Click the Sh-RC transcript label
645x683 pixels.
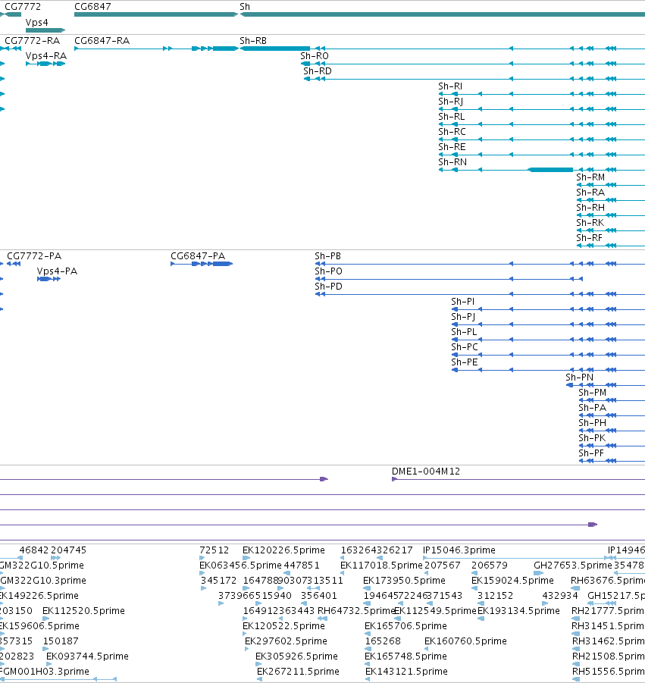click(x=452, y=132)
